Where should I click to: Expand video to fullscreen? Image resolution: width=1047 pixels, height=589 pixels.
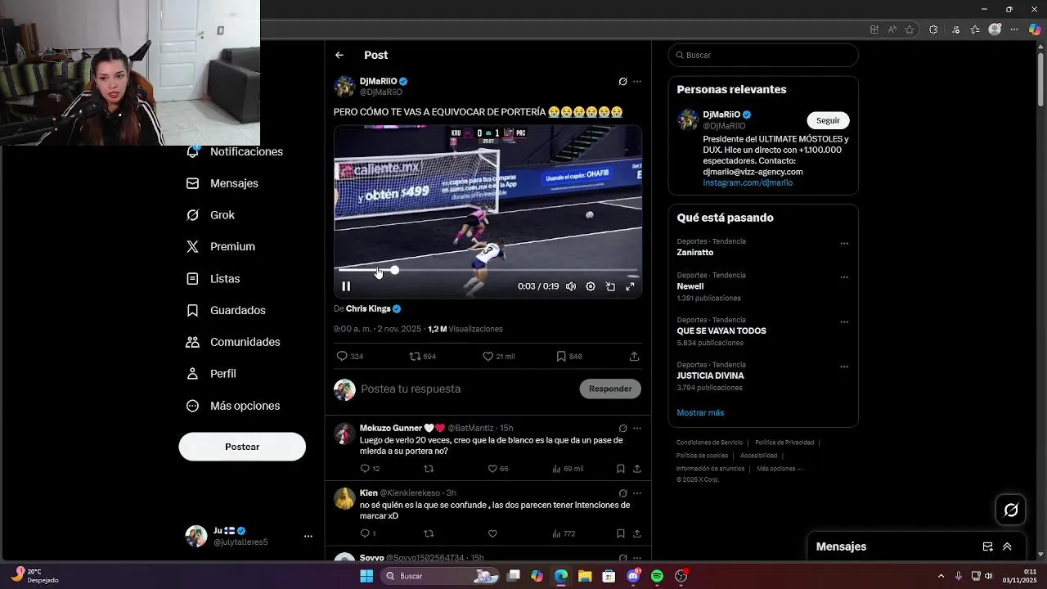click(630, 286)
